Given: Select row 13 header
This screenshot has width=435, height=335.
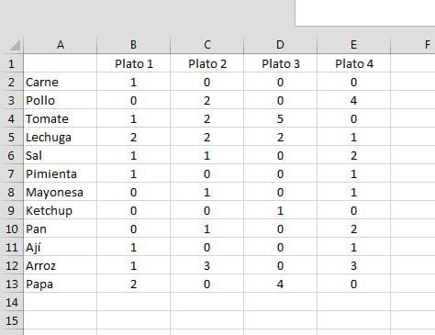Looking at the screenshot, I should point(12,284).
